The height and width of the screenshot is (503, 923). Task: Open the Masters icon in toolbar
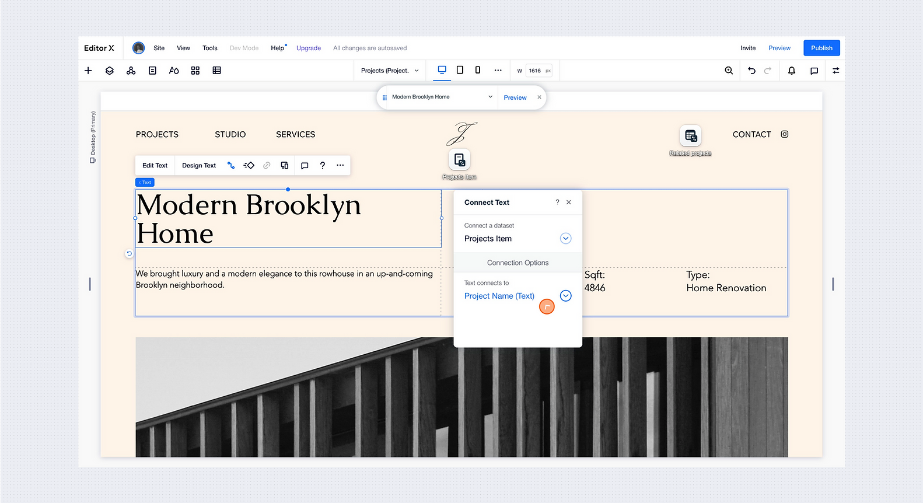[131, 71]
